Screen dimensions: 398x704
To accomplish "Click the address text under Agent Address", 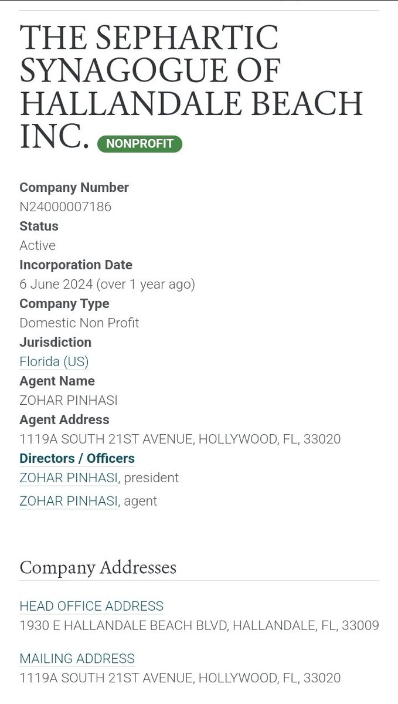I will (x=180, y=439).
